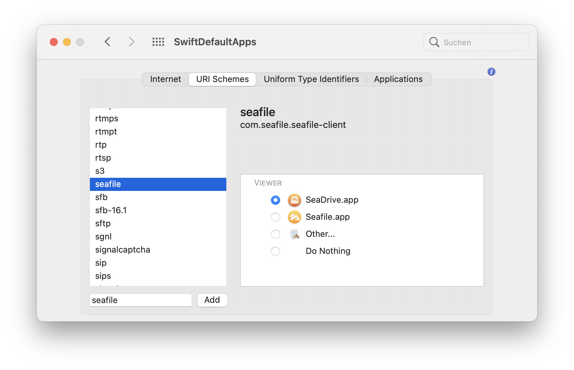
Task: Click the SeaDrive.app icon
Action: click(x=294, y=200)
